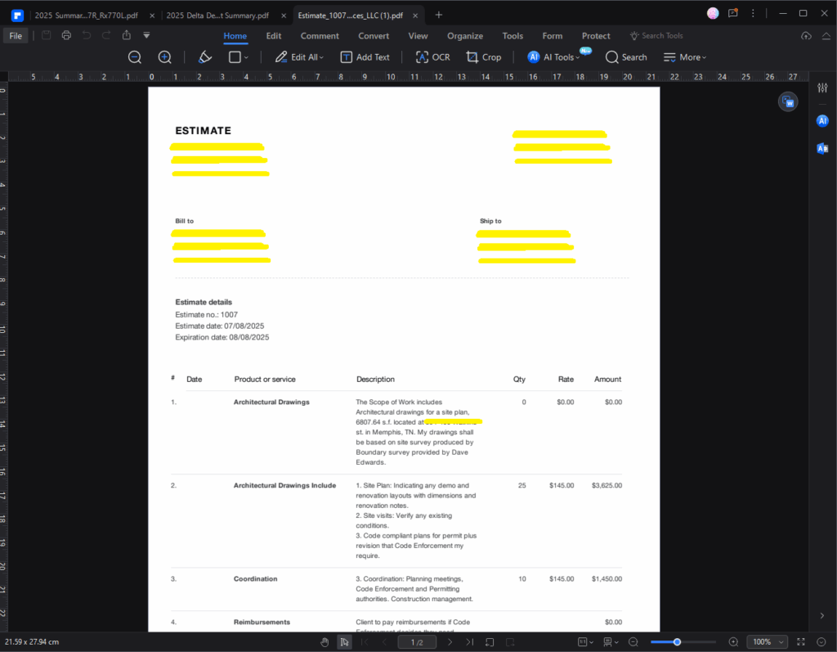837x652 pixels.
Task: Switch to the Home tab
Action: click(235, 36)
